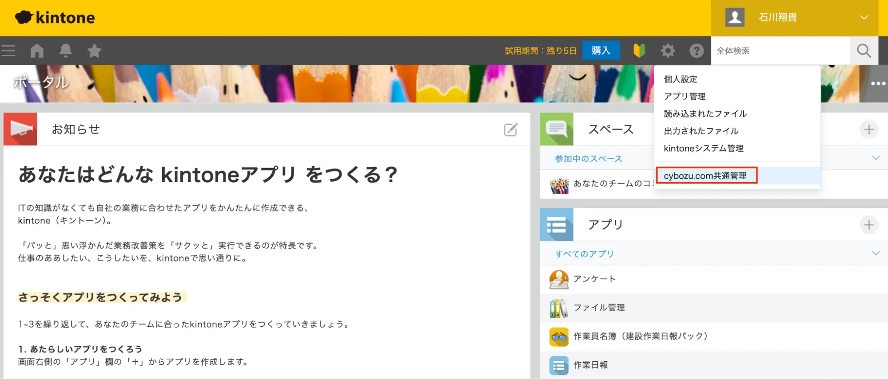Select 個人設定 from menu

coord(681,79)
